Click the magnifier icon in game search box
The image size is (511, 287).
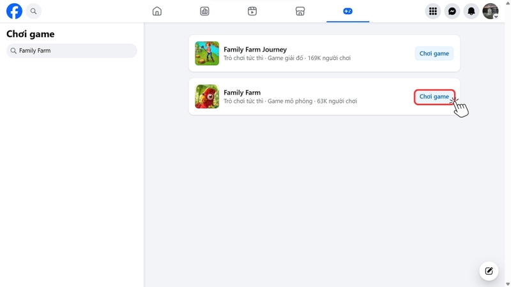click(x=13, y=51)
